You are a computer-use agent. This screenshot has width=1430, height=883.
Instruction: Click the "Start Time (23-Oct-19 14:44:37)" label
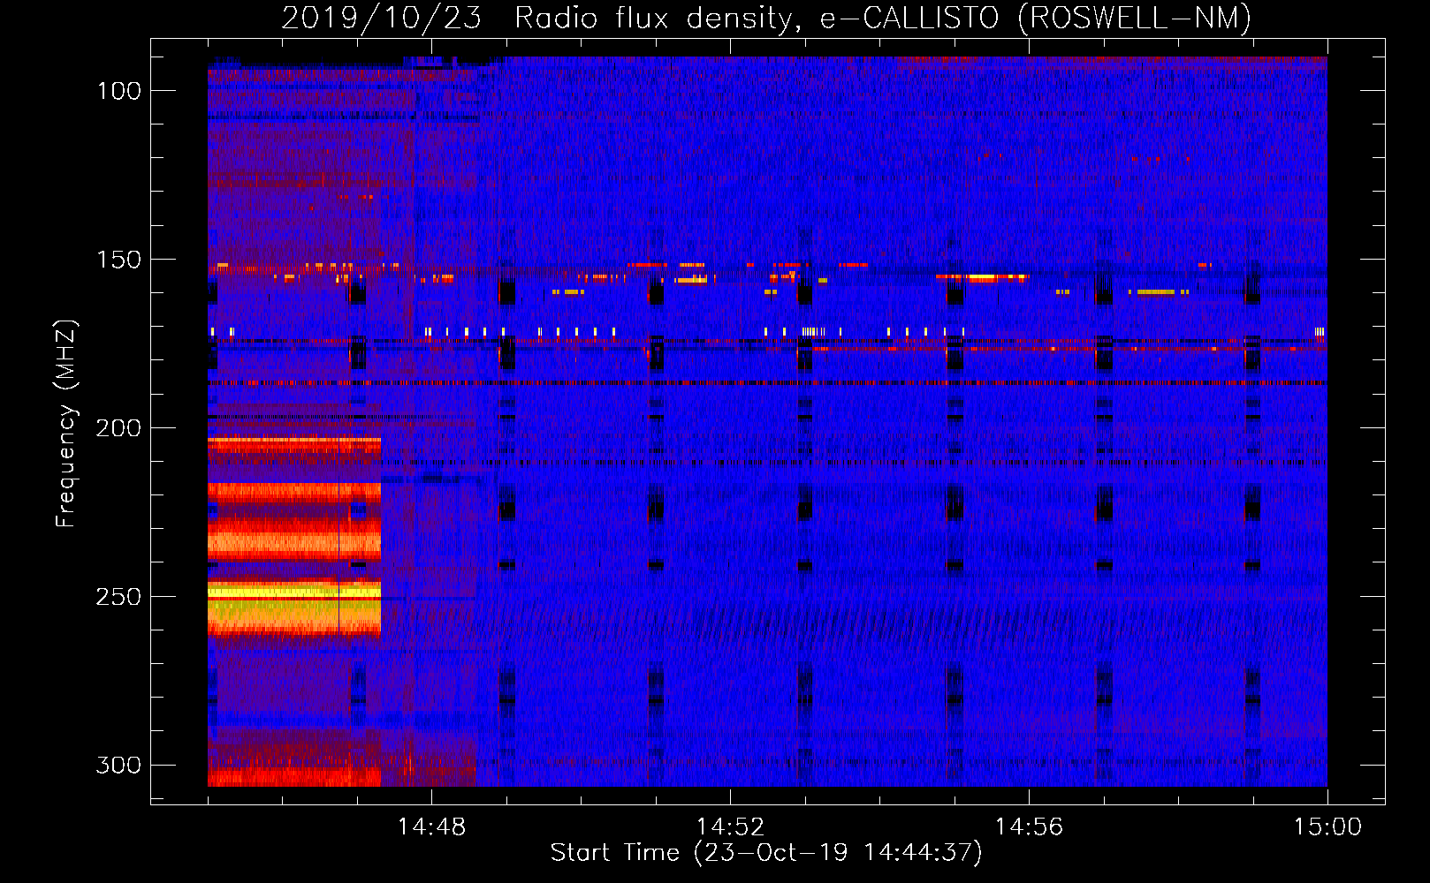click(766, 853)
